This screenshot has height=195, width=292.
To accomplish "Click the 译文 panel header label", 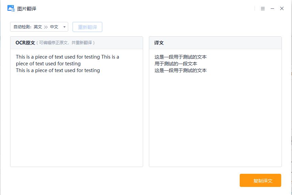I will tap(159, 43).
